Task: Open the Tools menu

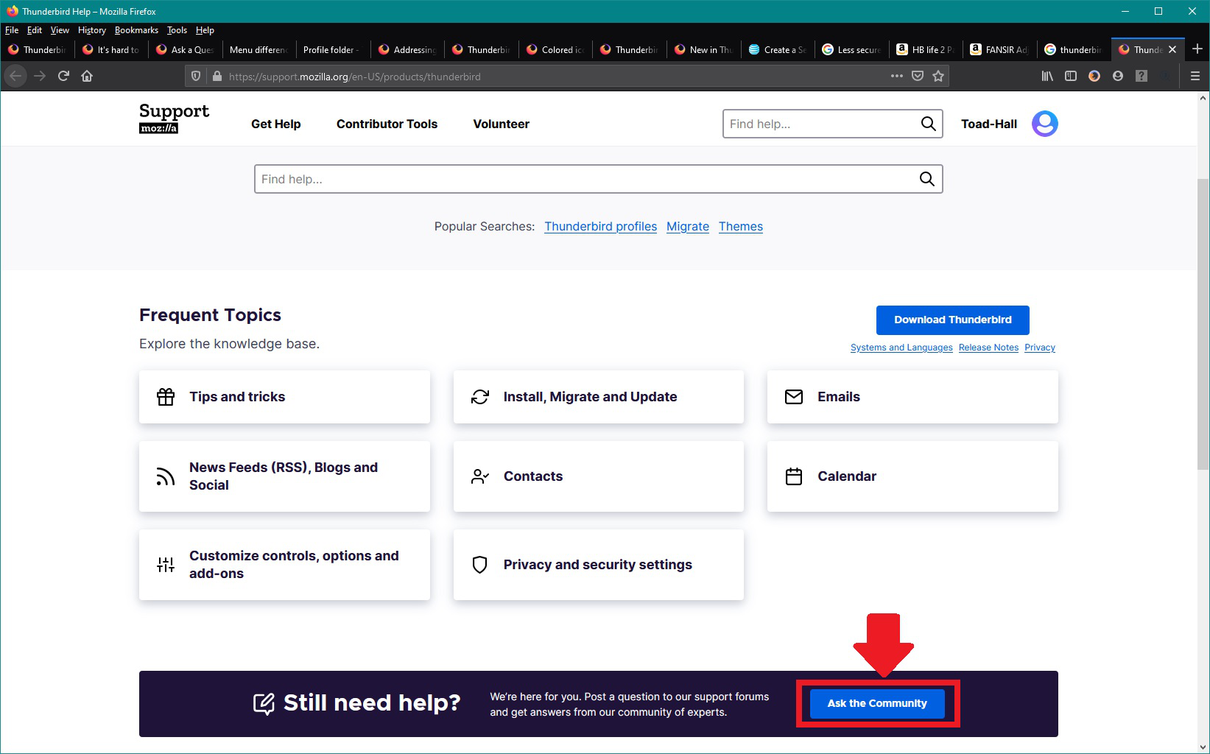Action: point(177,30)
